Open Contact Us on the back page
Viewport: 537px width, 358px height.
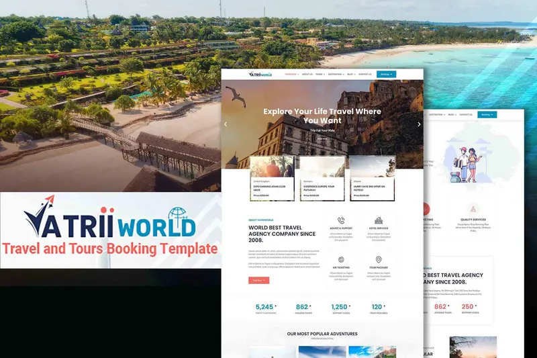coord(466,114)
